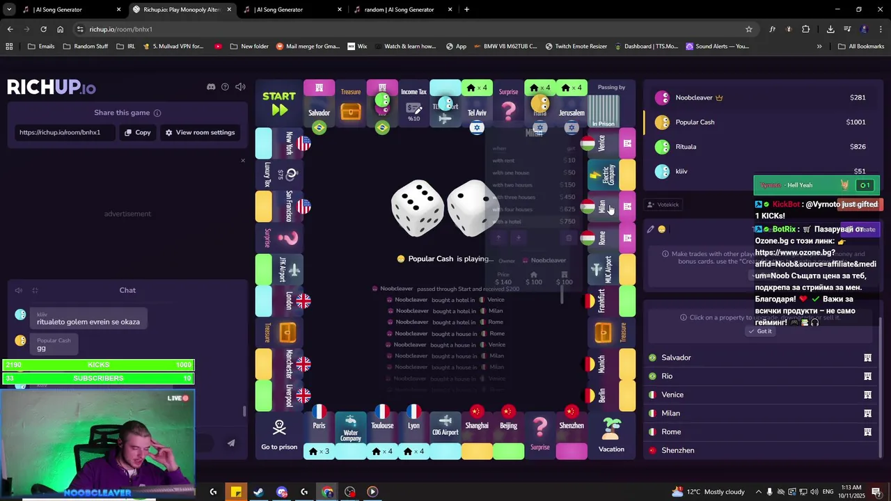
Task: Send chat message with paper plane icon
Action: (x=231, y=443)
